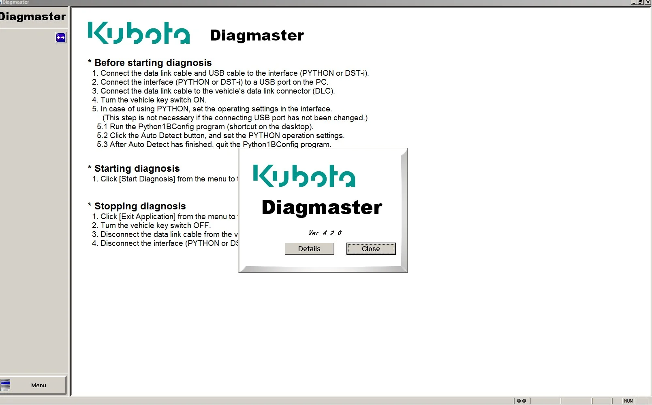Minimize the Diagmaster window
The width and height of the screenshot is (652, 405).
634,2
